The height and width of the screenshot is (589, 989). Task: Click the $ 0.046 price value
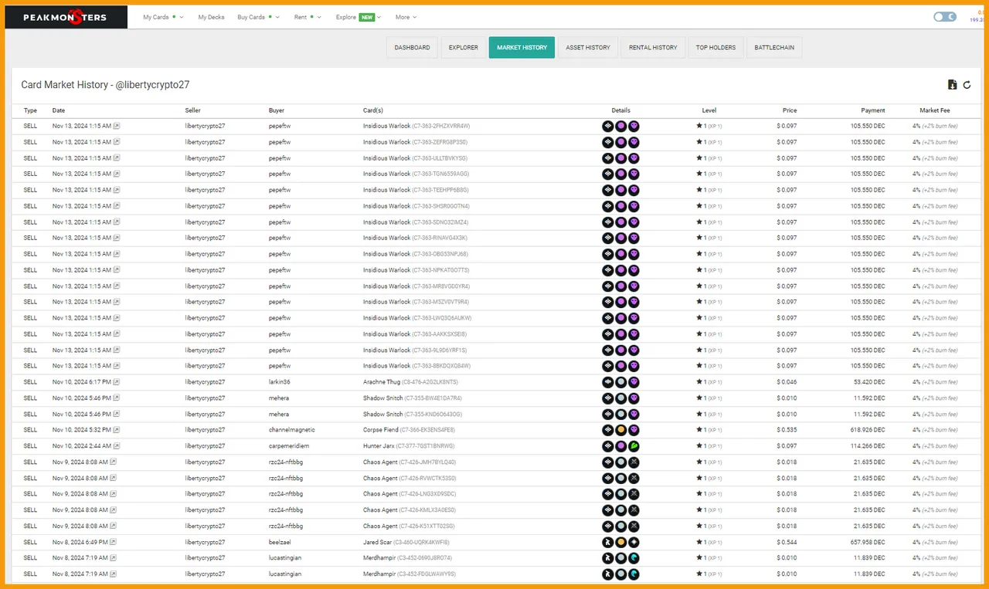[x=787, y=382]
